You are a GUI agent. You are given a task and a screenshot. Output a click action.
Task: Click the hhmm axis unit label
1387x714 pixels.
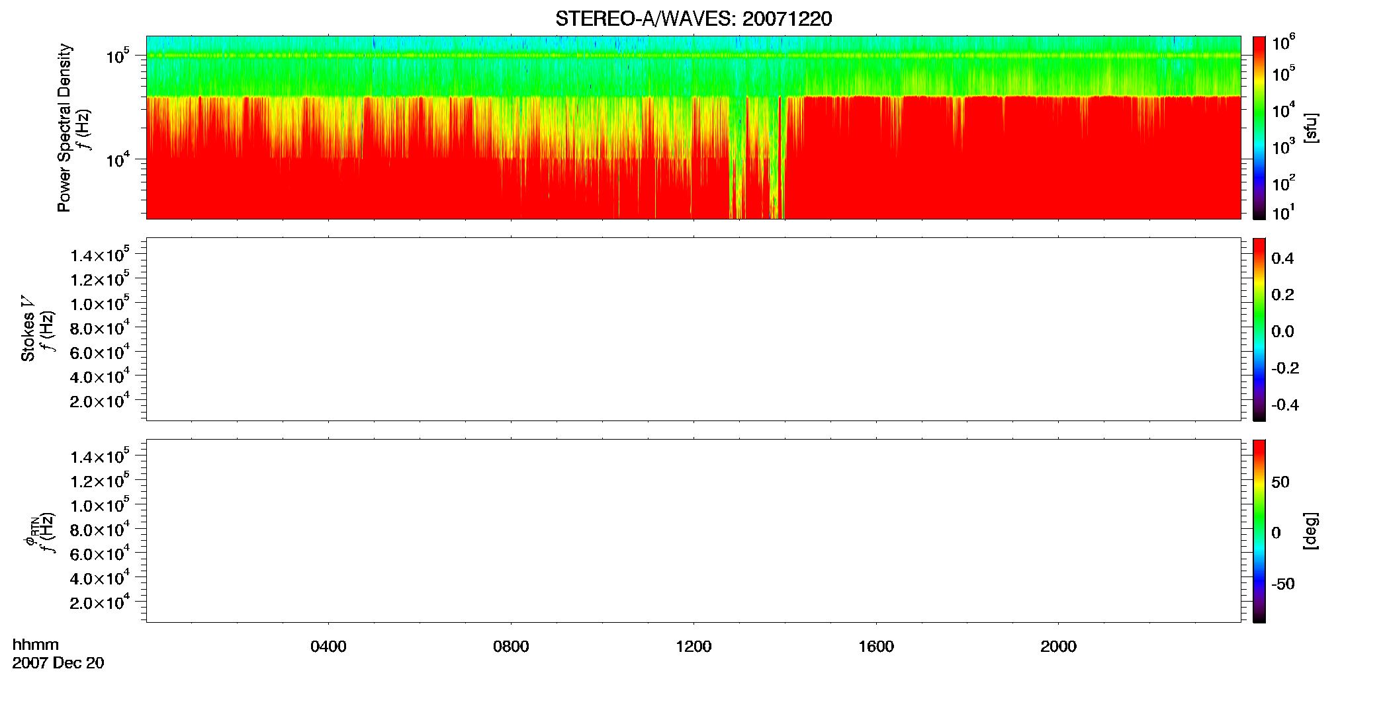[36, 645]
